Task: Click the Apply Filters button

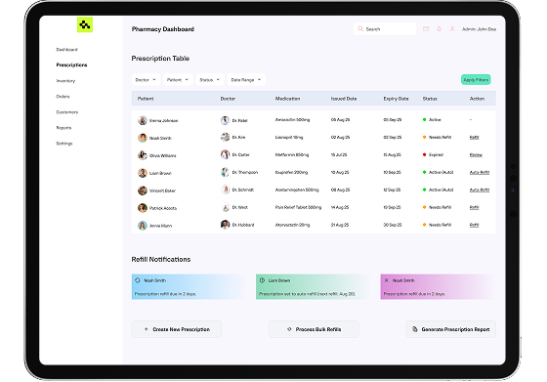Action: coord(476,79)
